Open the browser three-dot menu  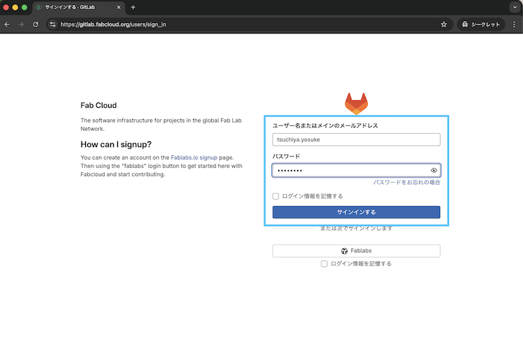515,24
